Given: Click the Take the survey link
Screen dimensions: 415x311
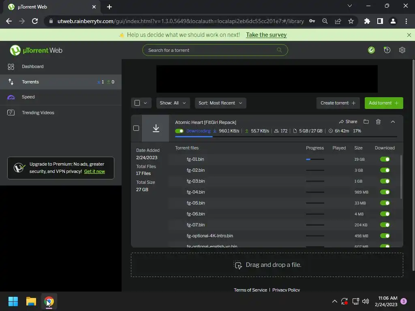Looking at the screenshot, I should pyautogui.click(x=266, y=35).
